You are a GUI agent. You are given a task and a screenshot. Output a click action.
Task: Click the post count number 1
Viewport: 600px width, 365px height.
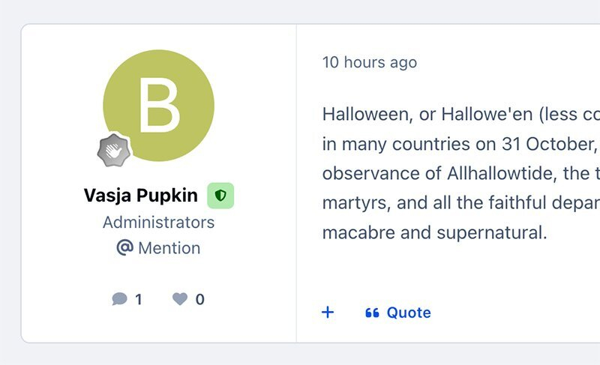tap(138, 300)
